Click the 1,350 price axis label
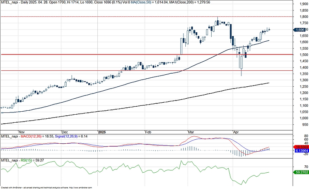309x189 pixels. (x=304, y=74)
